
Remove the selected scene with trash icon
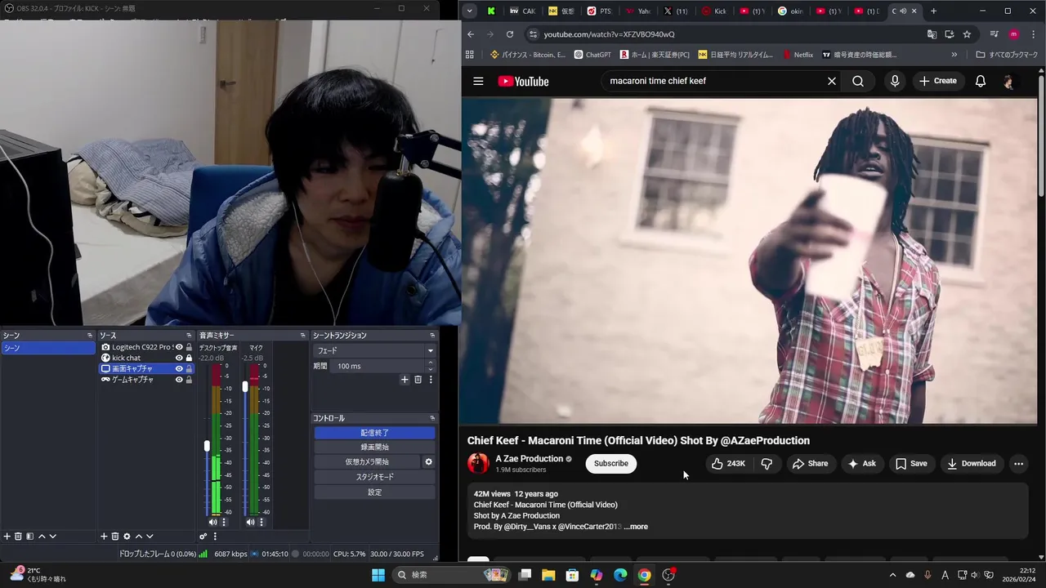[18, 537]
